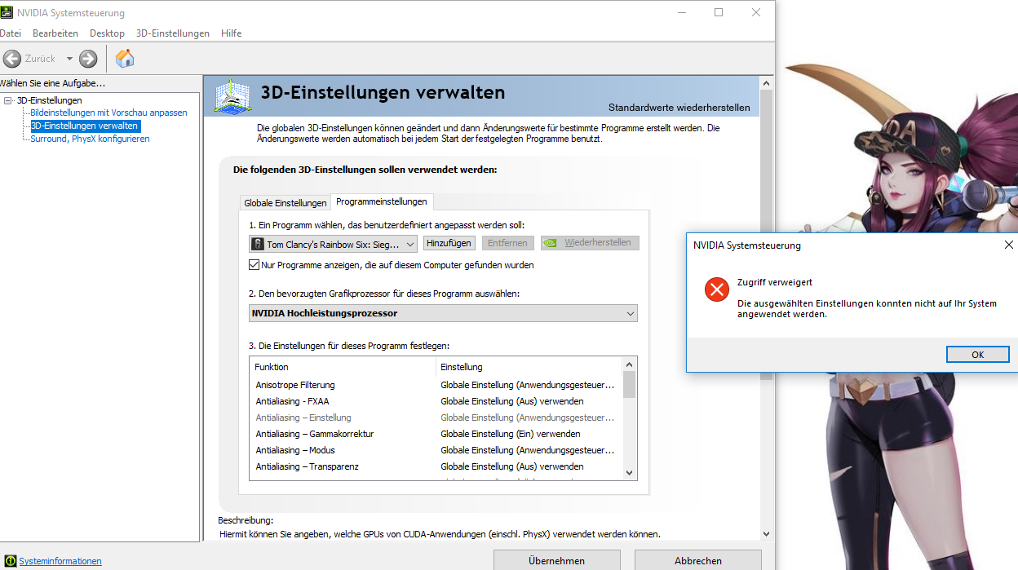
Task: Toggle 'Nur Programme anzeigen' checkbox
Action: pyautogui.click(x=254, y=265)
